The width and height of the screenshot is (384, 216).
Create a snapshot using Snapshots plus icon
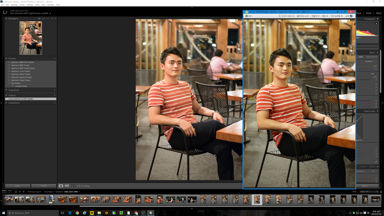[55, 90]
